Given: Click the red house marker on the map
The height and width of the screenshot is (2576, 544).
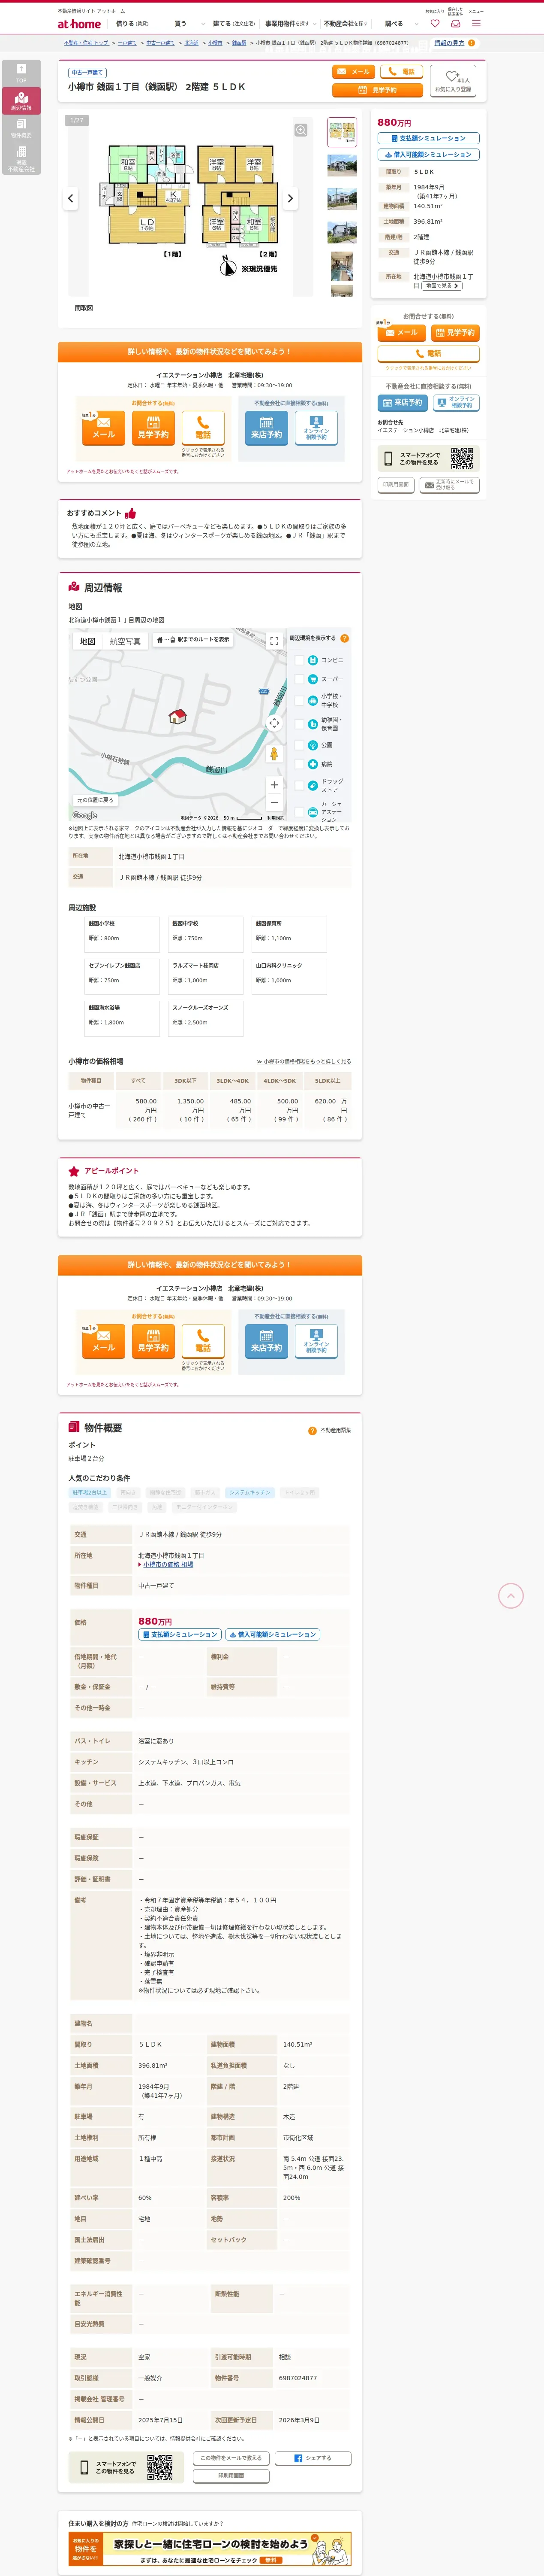Looking at the screenshot, I should (x=177, y=716).
